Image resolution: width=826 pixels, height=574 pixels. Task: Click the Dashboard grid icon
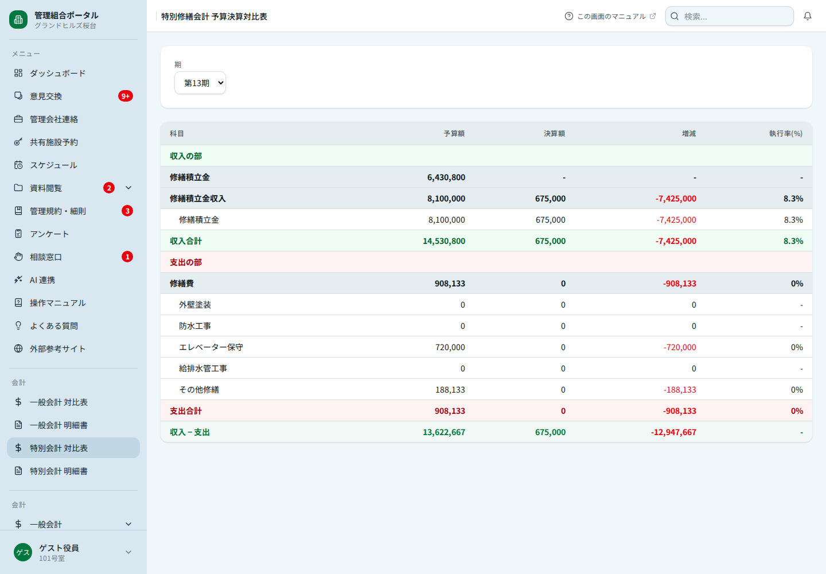coord(18,73)
